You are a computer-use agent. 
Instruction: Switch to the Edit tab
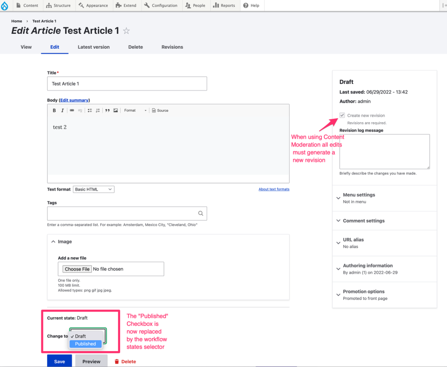55,47
